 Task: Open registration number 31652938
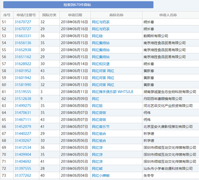(x=23, y=50)
